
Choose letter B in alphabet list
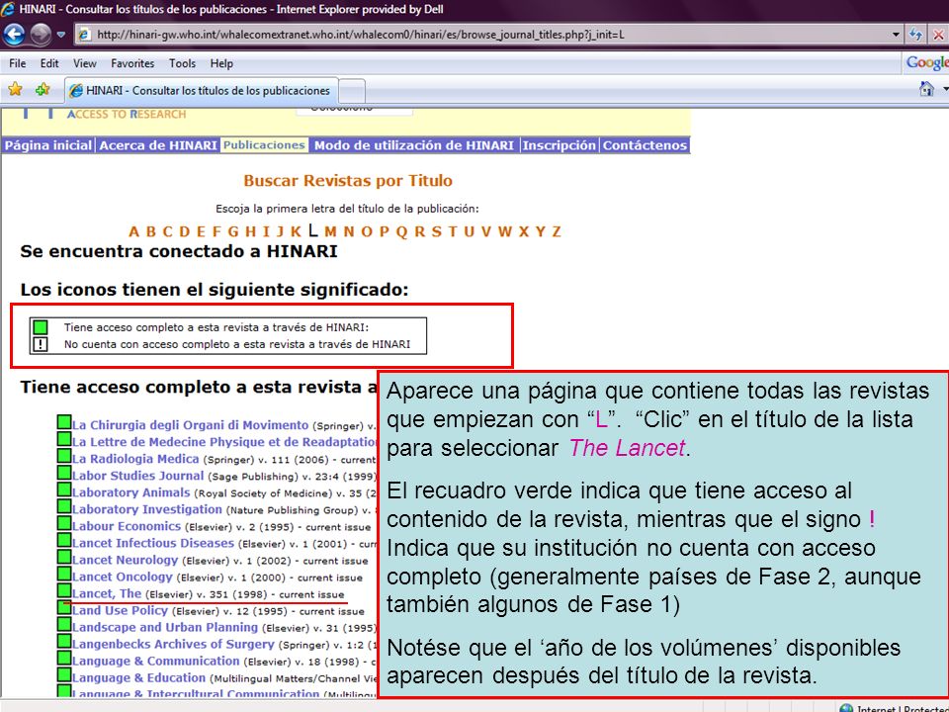click(x=151, y=231)
